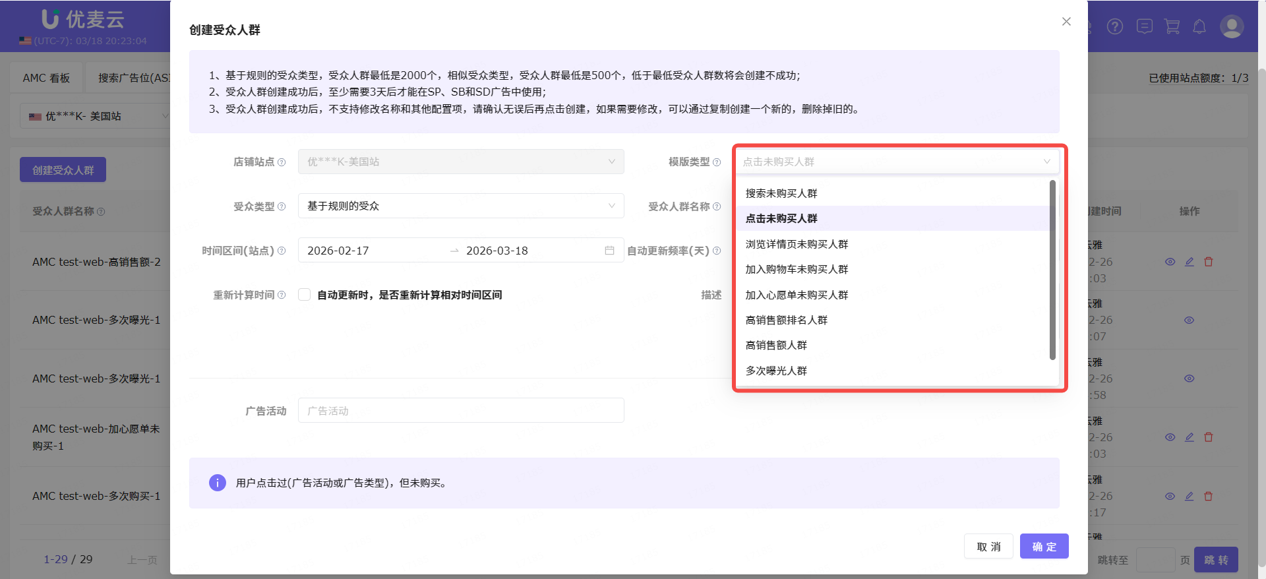Click help icon next to 模版类型 label
This screenshot has width=1266, height=579.
[x=717, y=162]
